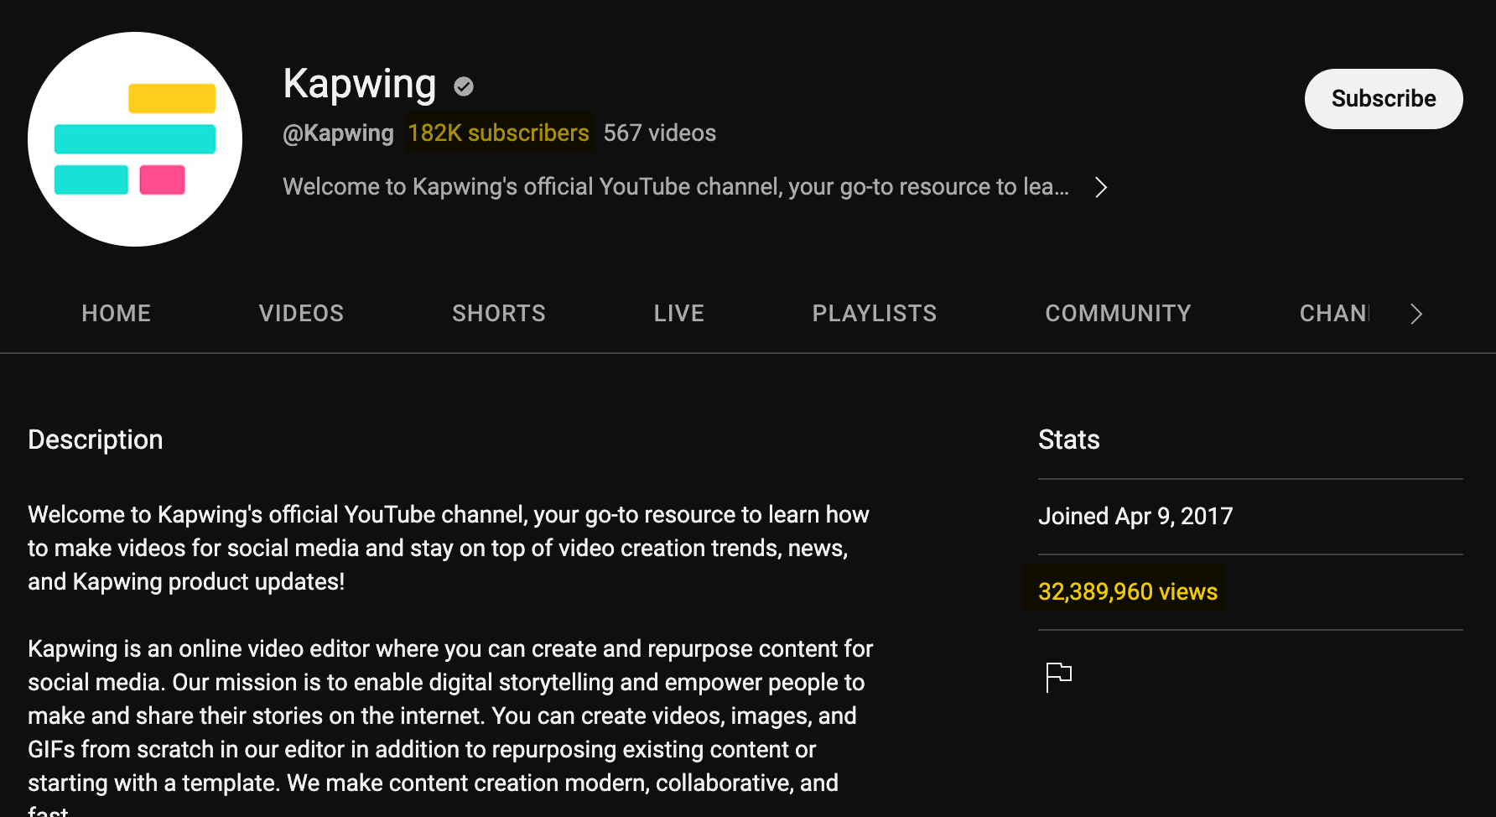The height and width of the screenshot is (817, 1496).
Task: Open the full channel description arrow
Action: tap(1101, 186)
